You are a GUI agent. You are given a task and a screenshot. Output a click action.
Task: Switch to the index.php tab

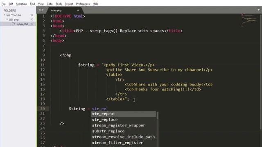(x=56, y=10)
